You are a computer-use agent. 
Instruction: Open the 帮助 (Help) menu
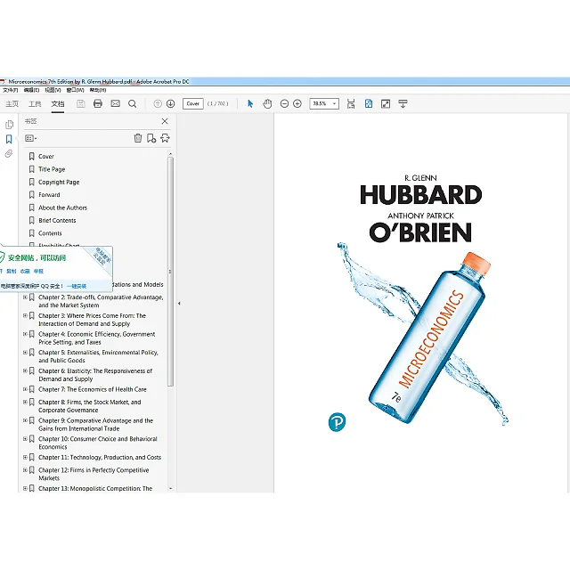tap(98, 90)
